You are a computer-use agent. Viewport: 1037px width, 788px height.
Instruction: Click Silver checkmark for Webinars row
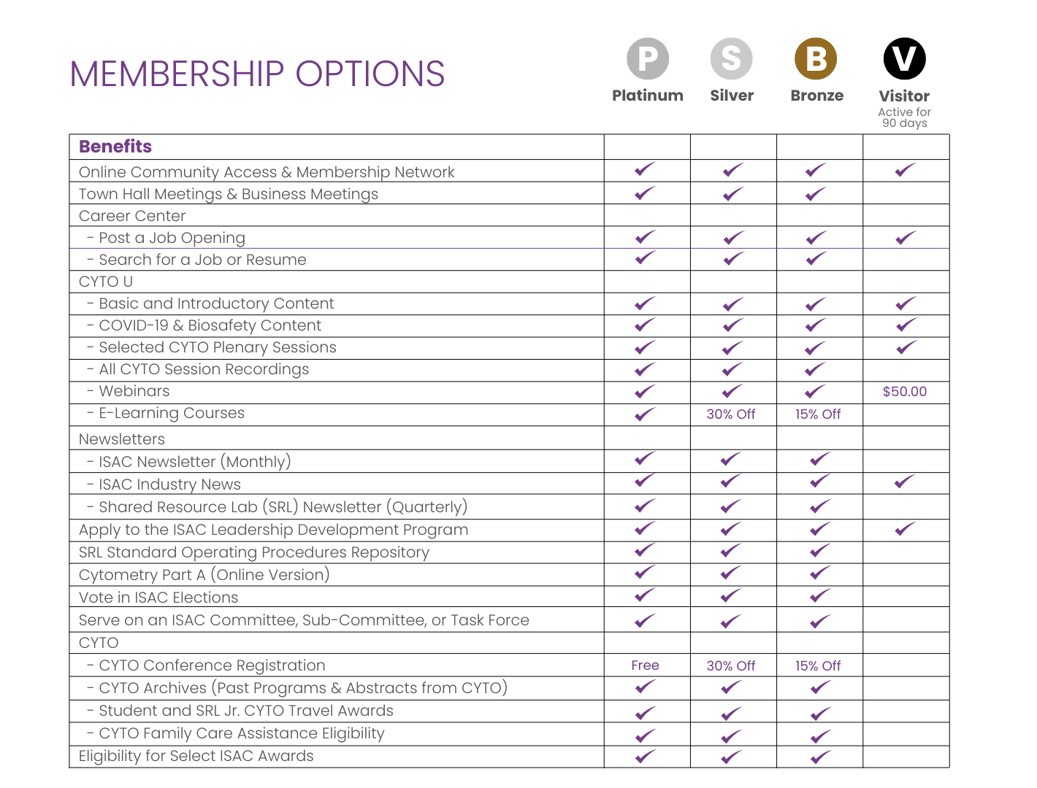[x=732, y=392]
